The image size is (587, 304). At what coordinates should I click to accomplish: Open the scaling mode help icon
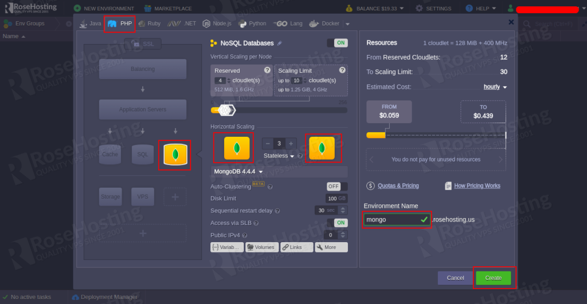(x=300, y=156)
